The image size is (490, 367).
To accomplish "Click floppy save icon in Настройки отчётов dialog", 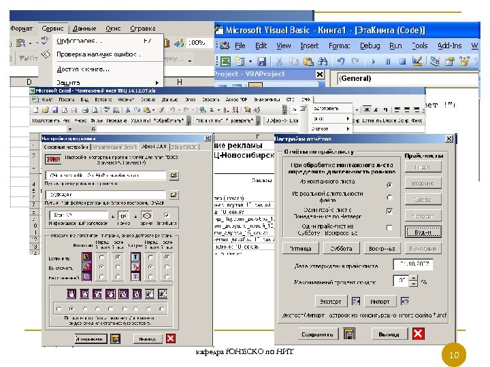I will coord(349,334).
